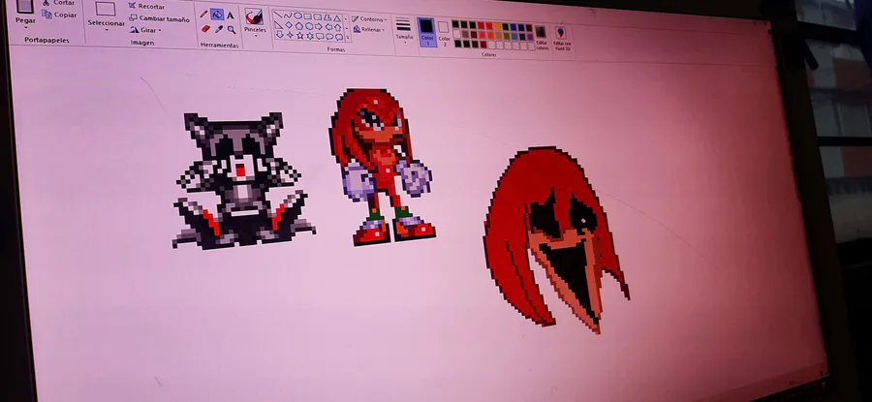This screenshot has width=872, height=402.
Task: Expand the Pegar dropdown arrow
Action: click(x=25, y=27)
